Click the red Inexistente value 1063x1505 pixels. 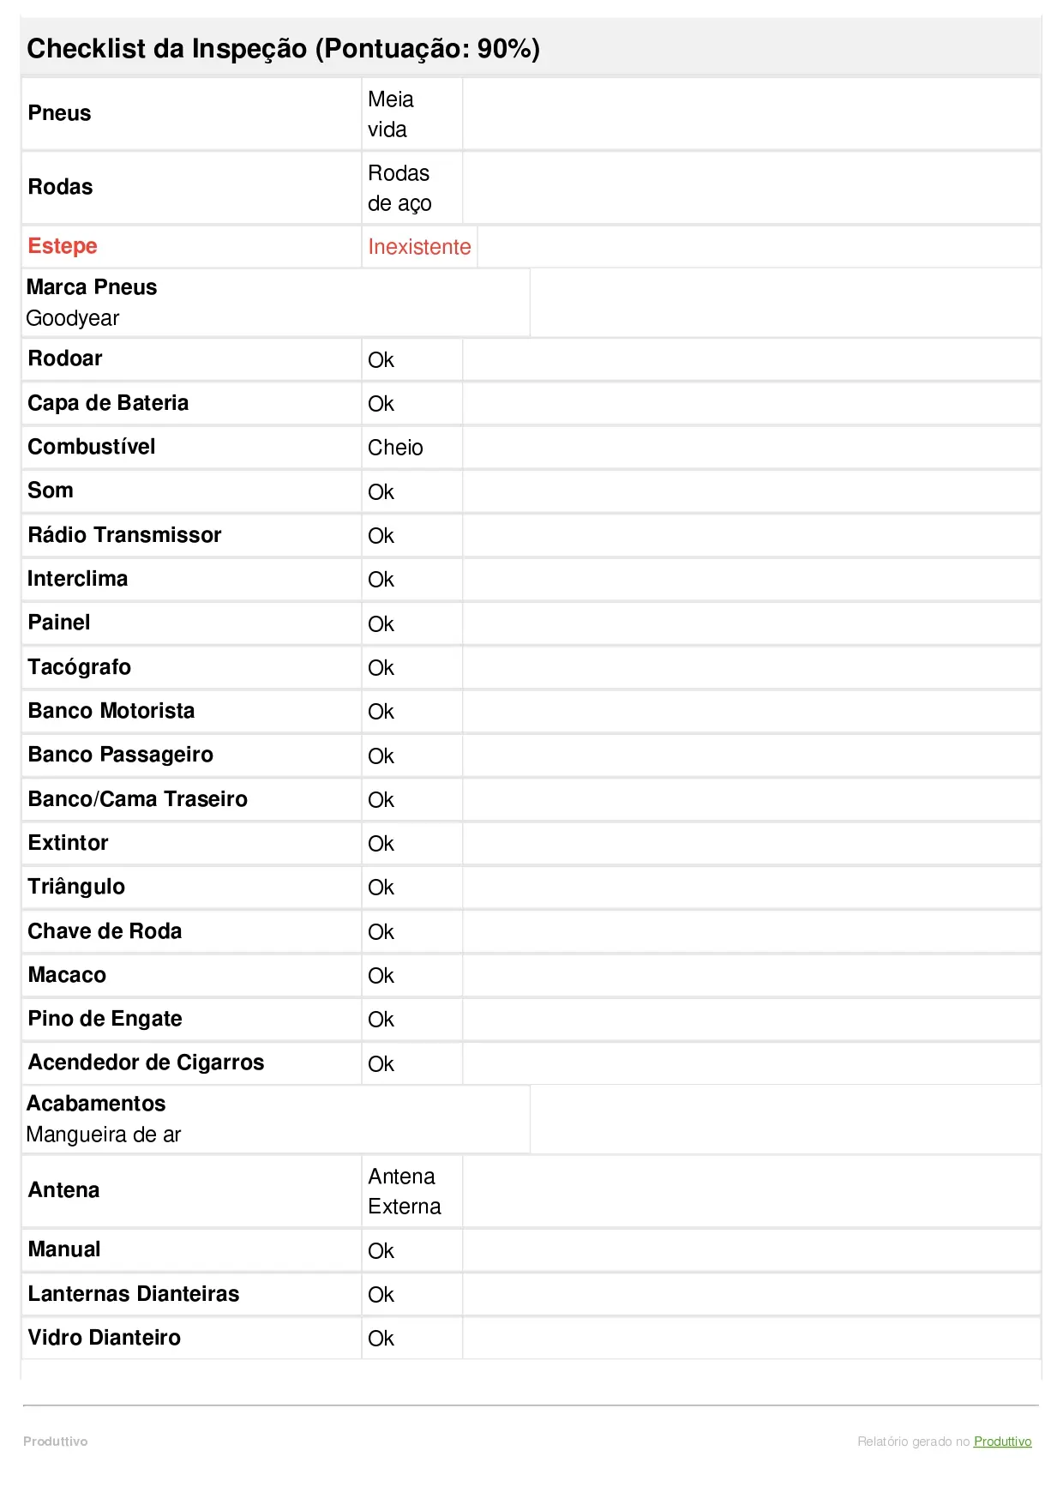419,247
